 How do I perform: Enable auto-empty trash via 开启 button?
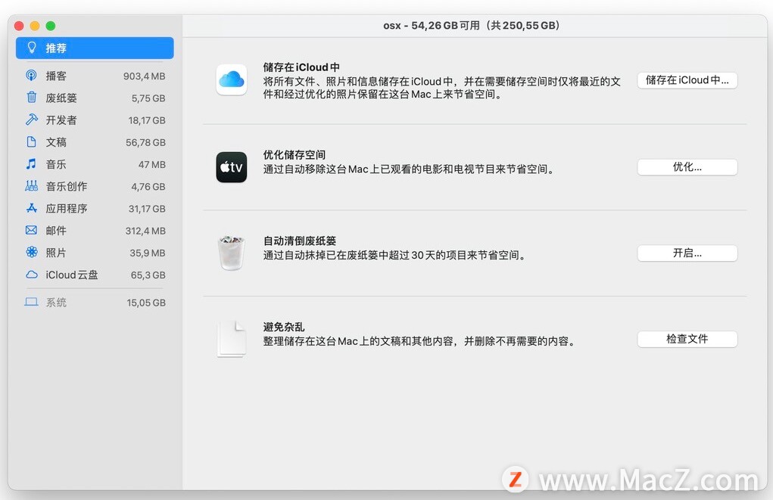[687, 253]
